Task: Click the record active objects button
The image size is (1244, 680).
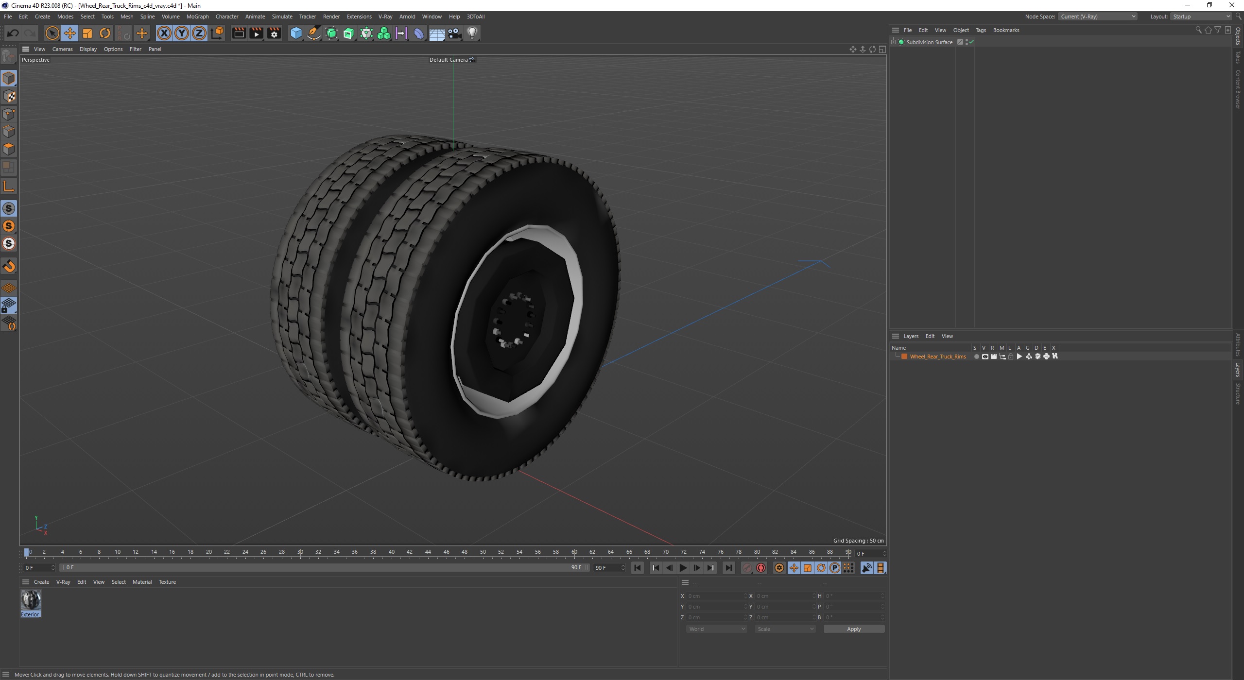Action: click(x=747, y=568)
